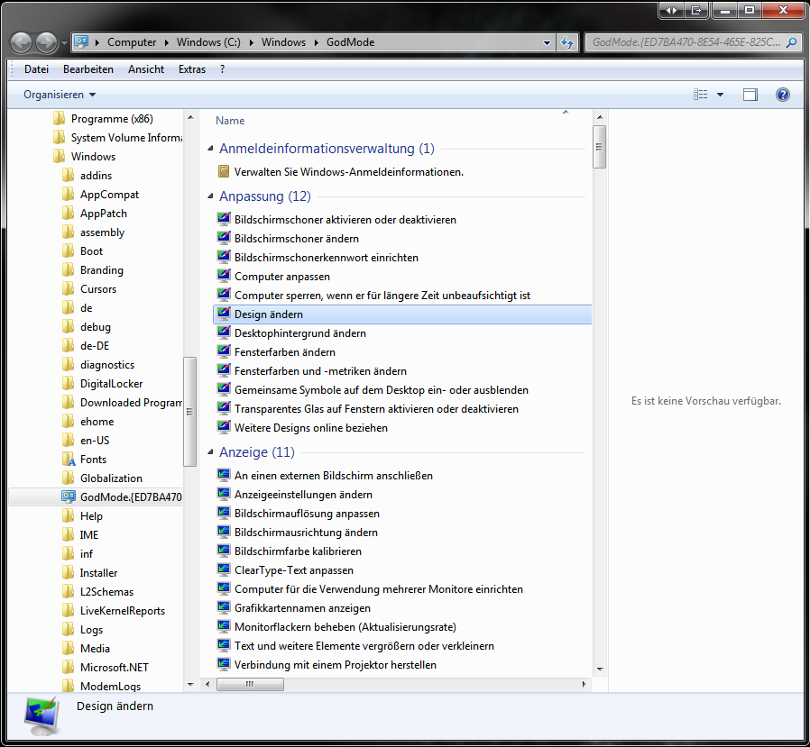Open the Extras menu
The image size is (810, 747).
click(191, 69)
